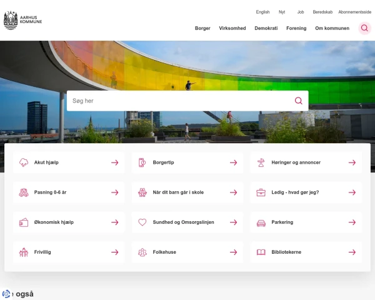Open the Borger main menu
This screenshot has width=375, height=300.
[202, 28]
